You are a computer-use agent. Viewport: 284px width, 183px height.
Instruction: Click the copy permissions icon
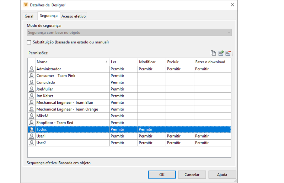point(213,53)
